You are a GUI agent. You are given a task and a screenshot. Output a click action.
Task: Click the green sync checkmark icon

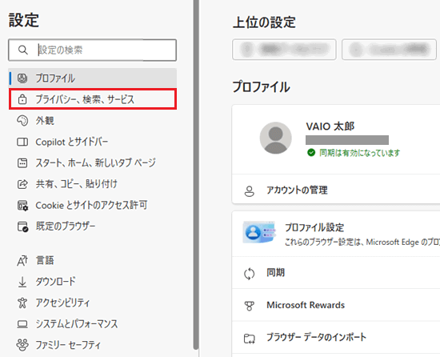pyautogui.click(x=311, y=152)
